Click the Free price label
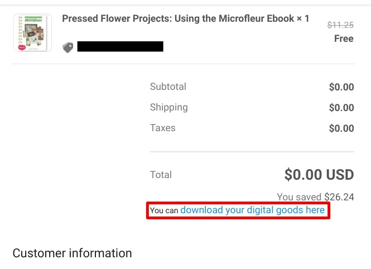371x269 pixels. tap(344, 39)
